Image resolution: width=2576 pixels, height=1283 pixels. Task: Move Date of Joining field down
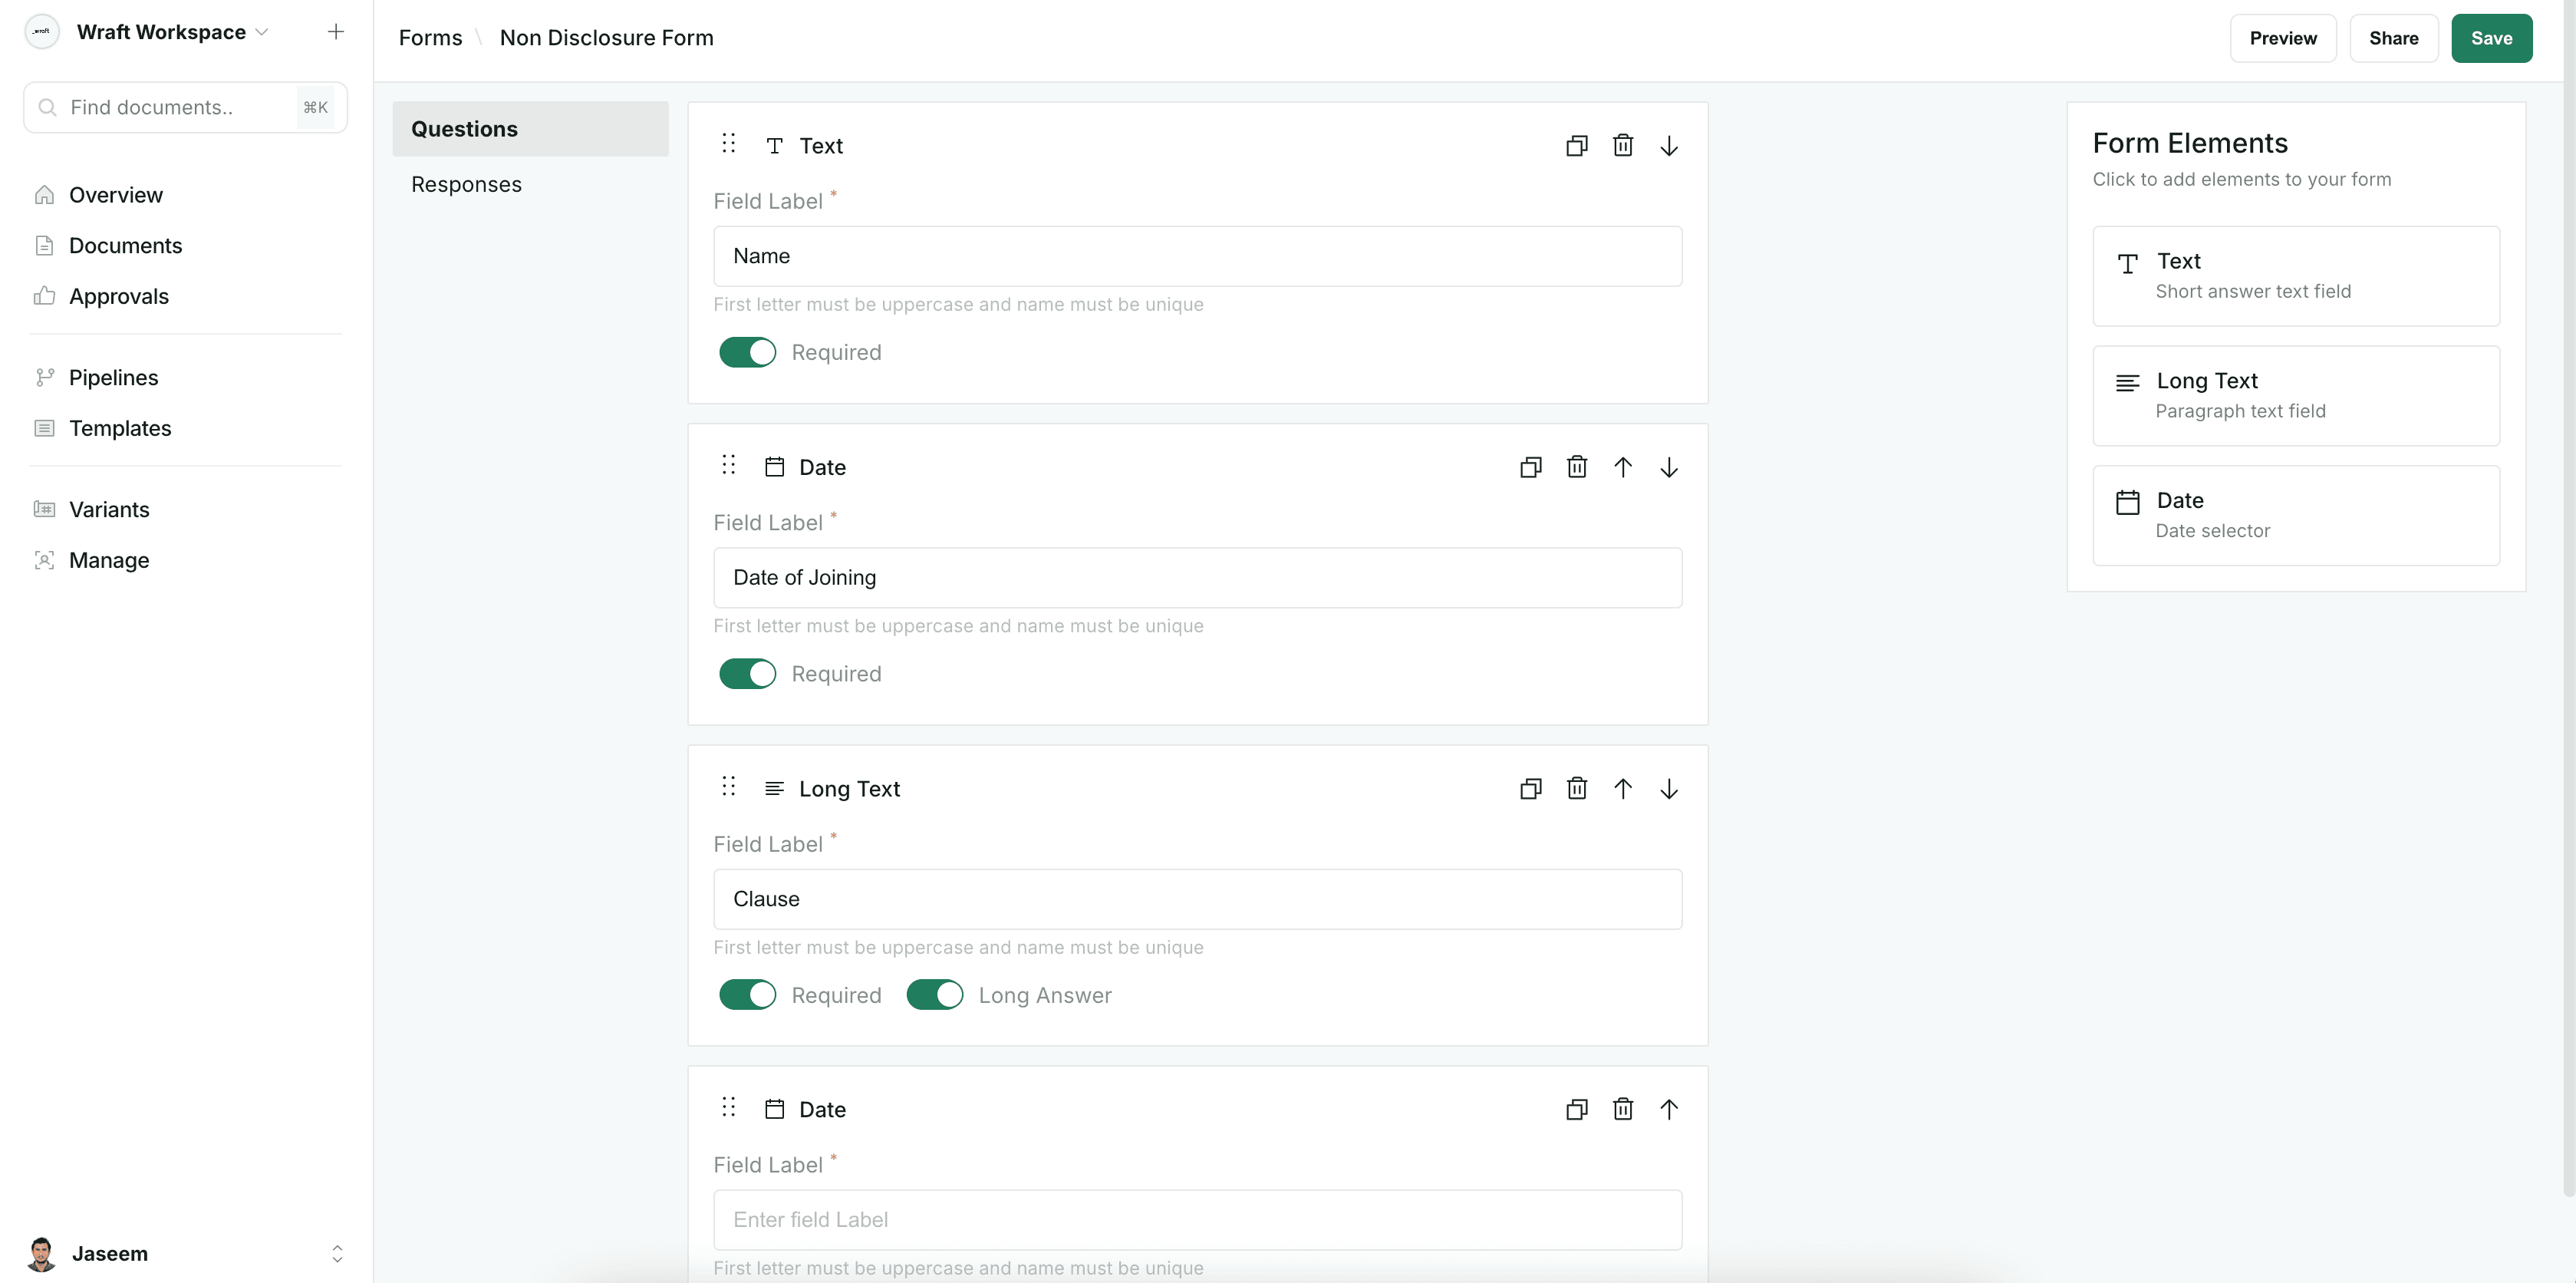point(1668,467)
